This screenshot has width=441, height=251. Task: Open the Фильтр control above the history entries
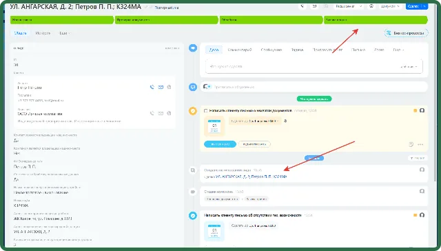click(418, 158)
